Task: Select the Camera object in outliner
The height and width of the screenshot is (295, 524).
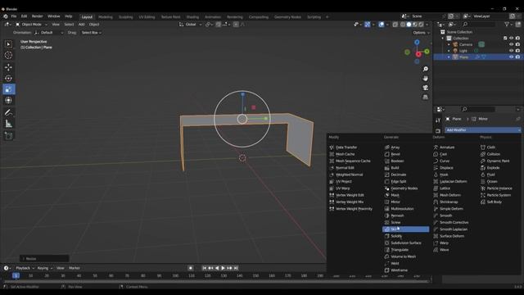Action: click(x=466, y=44)
